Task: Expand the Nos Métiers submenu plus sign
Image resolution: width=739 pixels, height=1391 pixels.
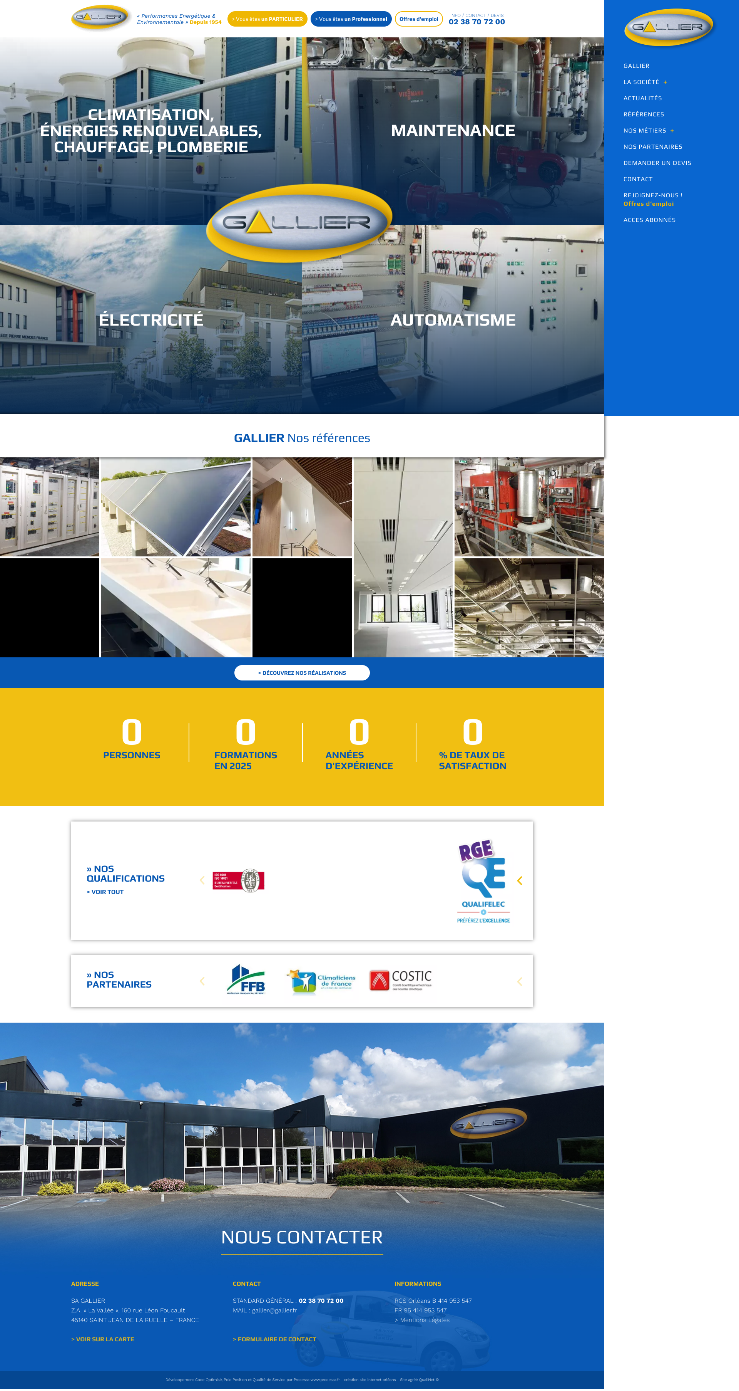Action: point(672,131)
